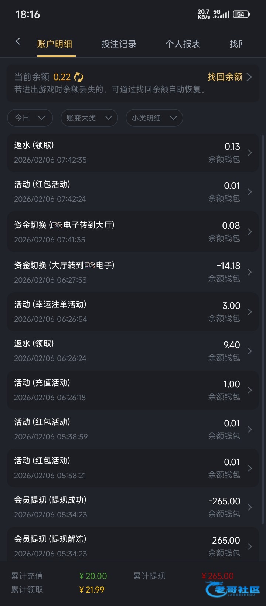Open chevron for 充值活动 1.00 record
This screenshot has width=266, height=606.
[250, 390]
